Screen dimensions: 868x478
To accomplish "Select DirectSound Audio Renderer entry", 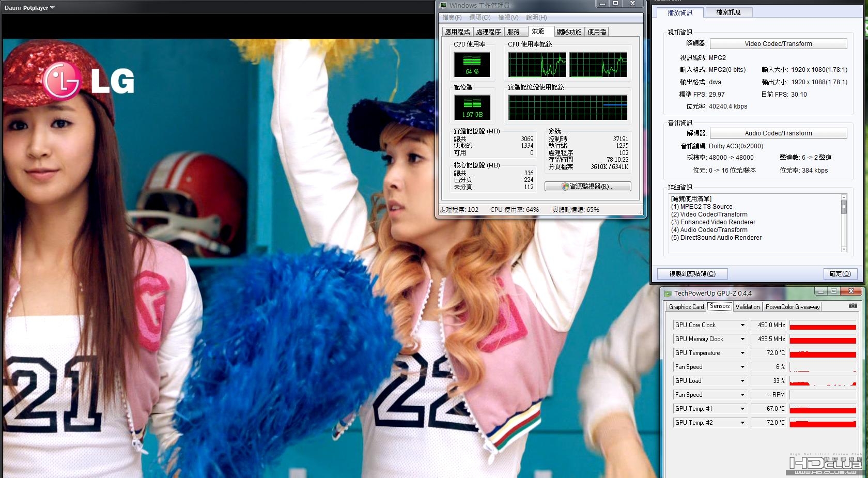I will pos(716,238).
